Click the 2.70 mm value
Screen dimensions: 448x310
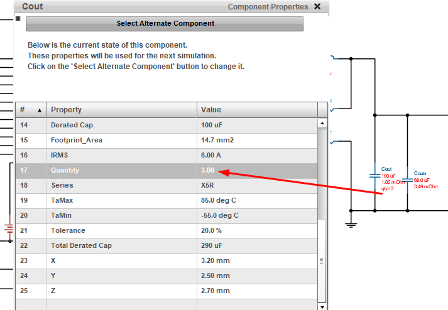(215, 291)
